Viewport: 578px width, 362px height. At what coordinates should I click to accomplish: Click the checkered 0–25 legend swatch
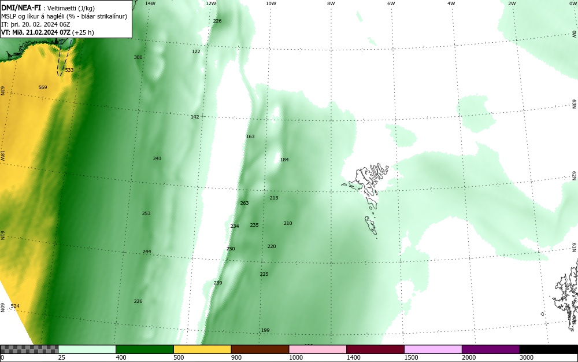pyautogui.click(x=29, y=349)
